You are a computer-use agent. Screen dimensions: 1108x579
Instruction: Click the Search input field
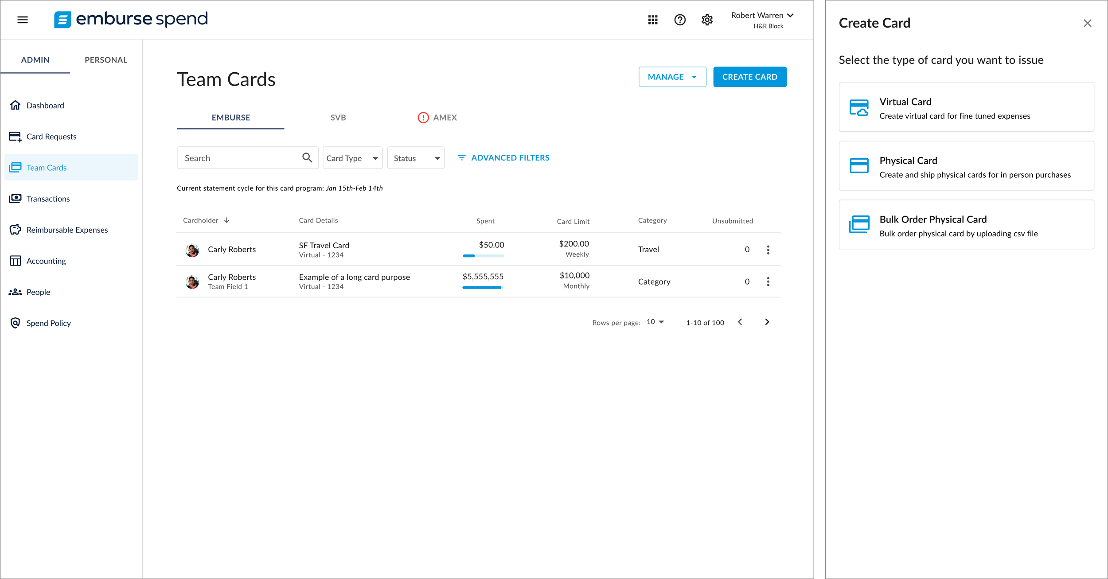point(239,158)
